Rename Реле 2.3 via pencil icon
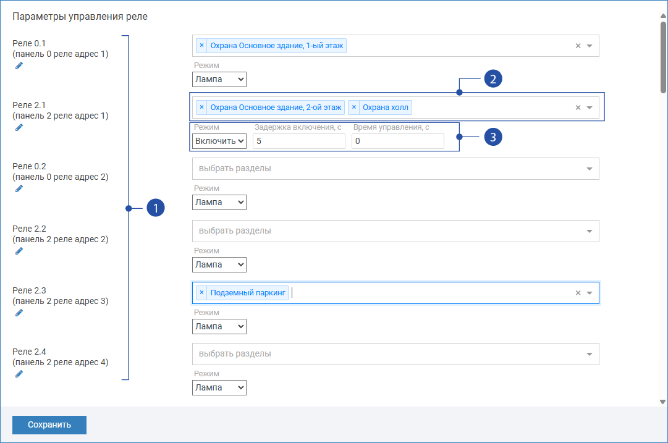Viewport: 668px width, 443px height. pos(19,313)
